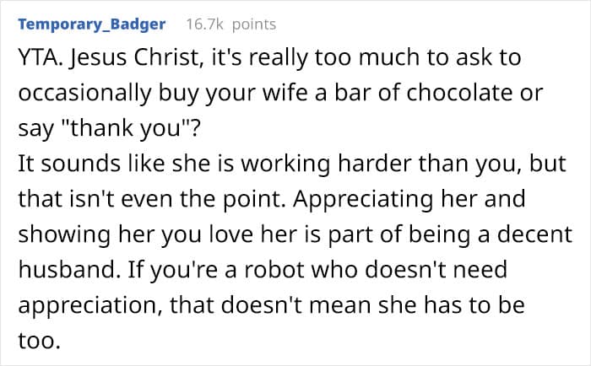Click the quoted "thank you" text
The height and width of the screenshot is (366, 591).
[x=127, y=128]
